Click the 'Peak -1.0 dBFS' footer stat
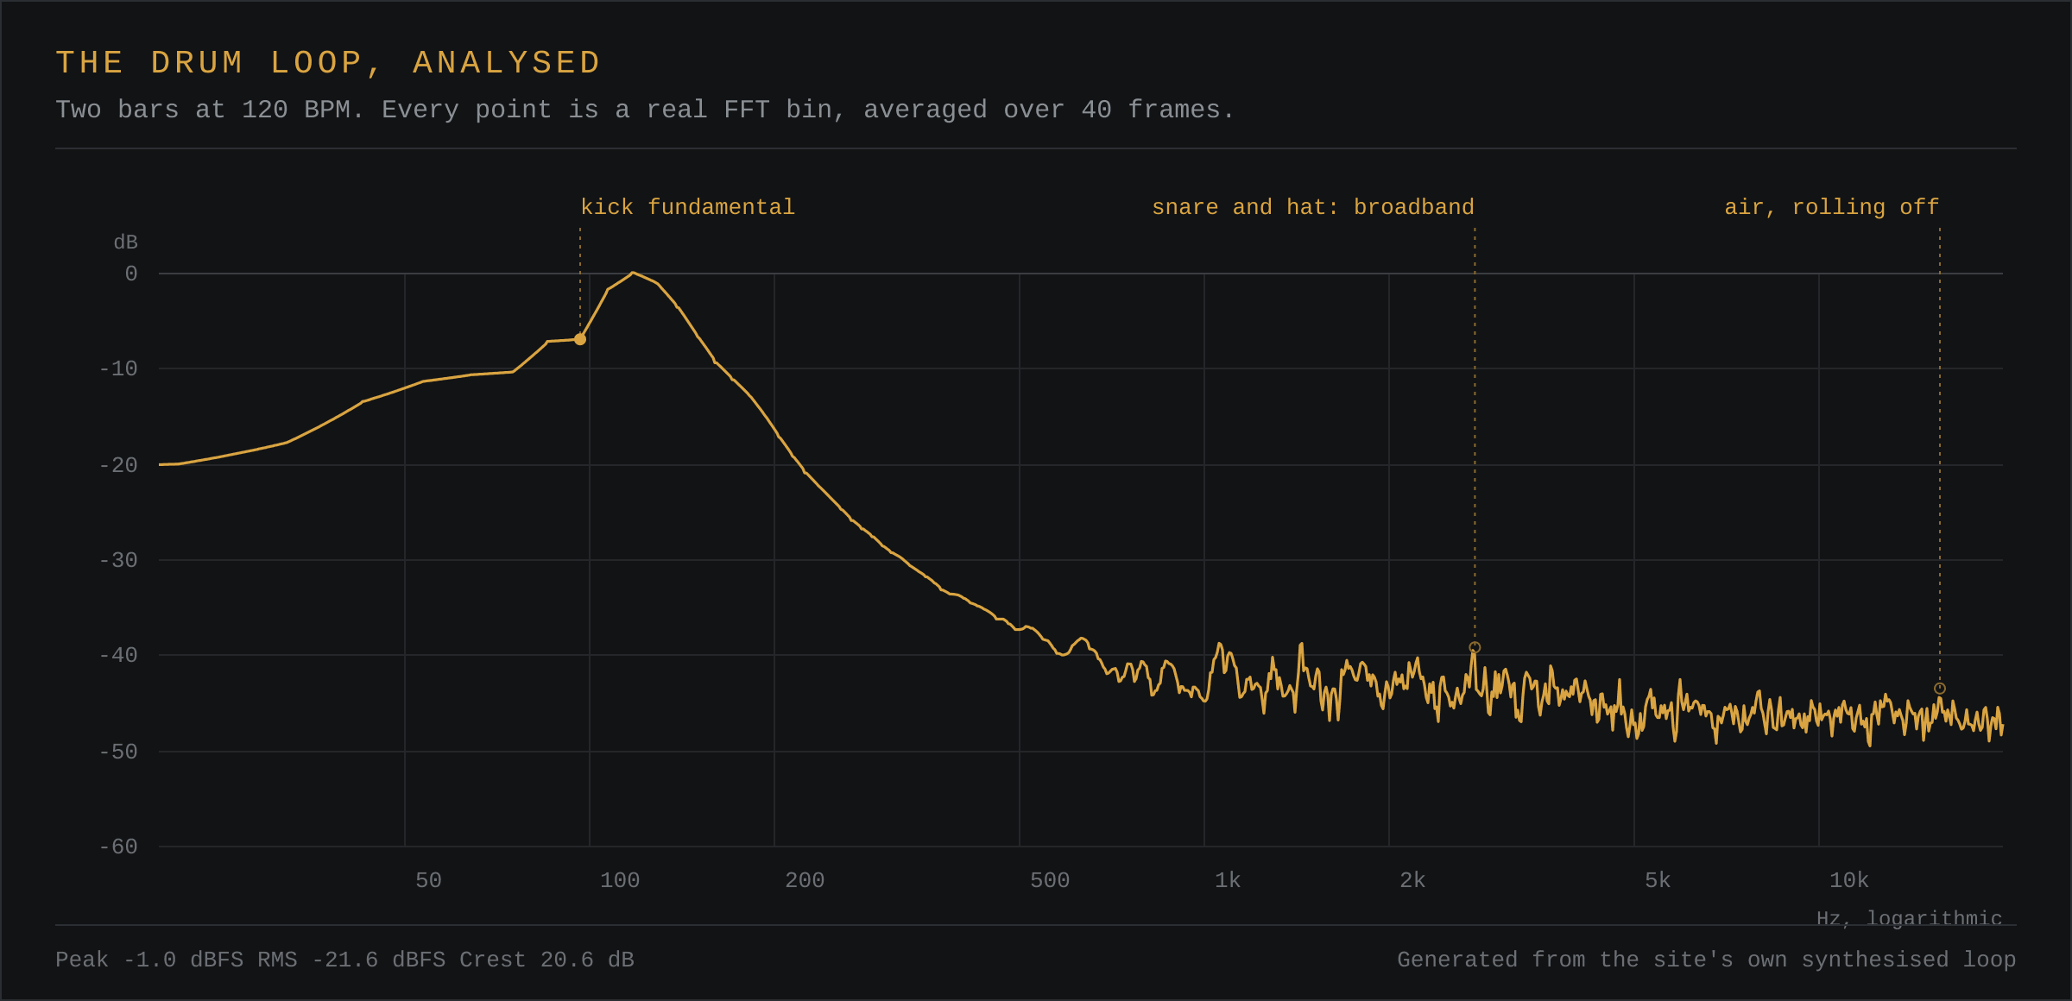This screenshot has width=2072, height=1001. tap(150, 960)
